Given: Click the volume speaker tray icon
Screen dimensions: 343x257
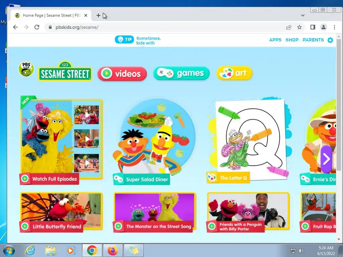Looking at the screenshot, I should click(x=301, y=251).
